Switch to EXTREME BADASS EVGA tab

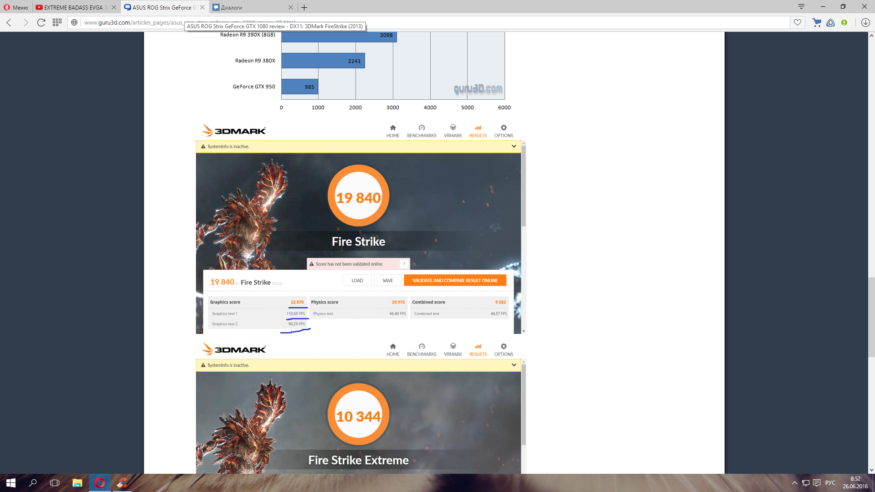73,7
